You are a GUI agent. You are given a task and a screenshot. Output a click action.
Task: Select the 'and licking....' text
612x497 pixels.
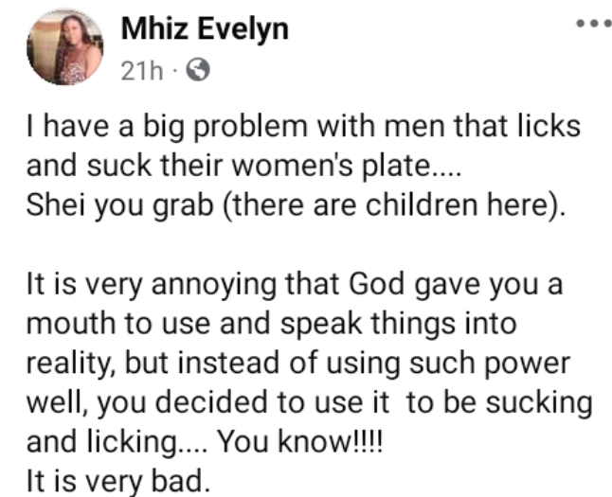(117, 443)
